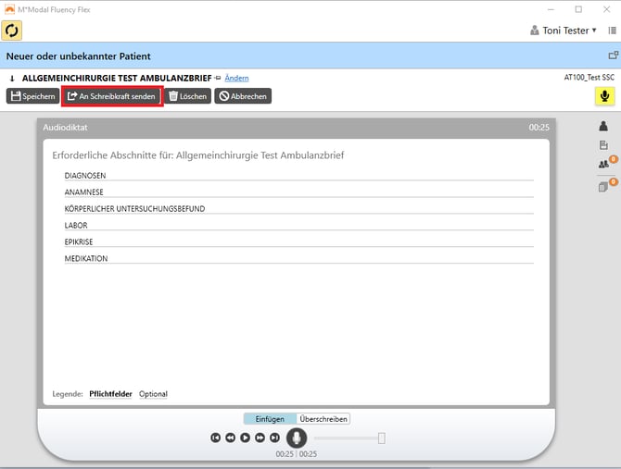Viewport: 621px width, 469px height.
Task: Switch to Überschreiben mode
Action: coord(323,419)
